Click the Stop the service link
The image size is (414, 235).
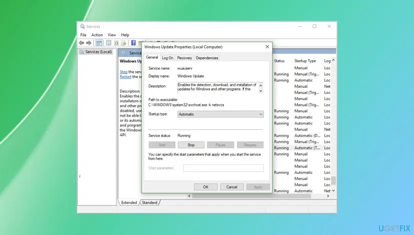(x=123, y=72)
